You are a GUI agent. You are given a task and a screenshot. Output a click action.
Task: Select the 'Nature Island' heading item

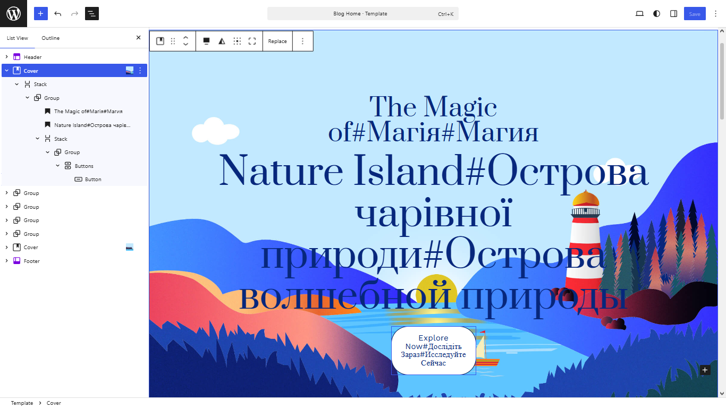92,125
